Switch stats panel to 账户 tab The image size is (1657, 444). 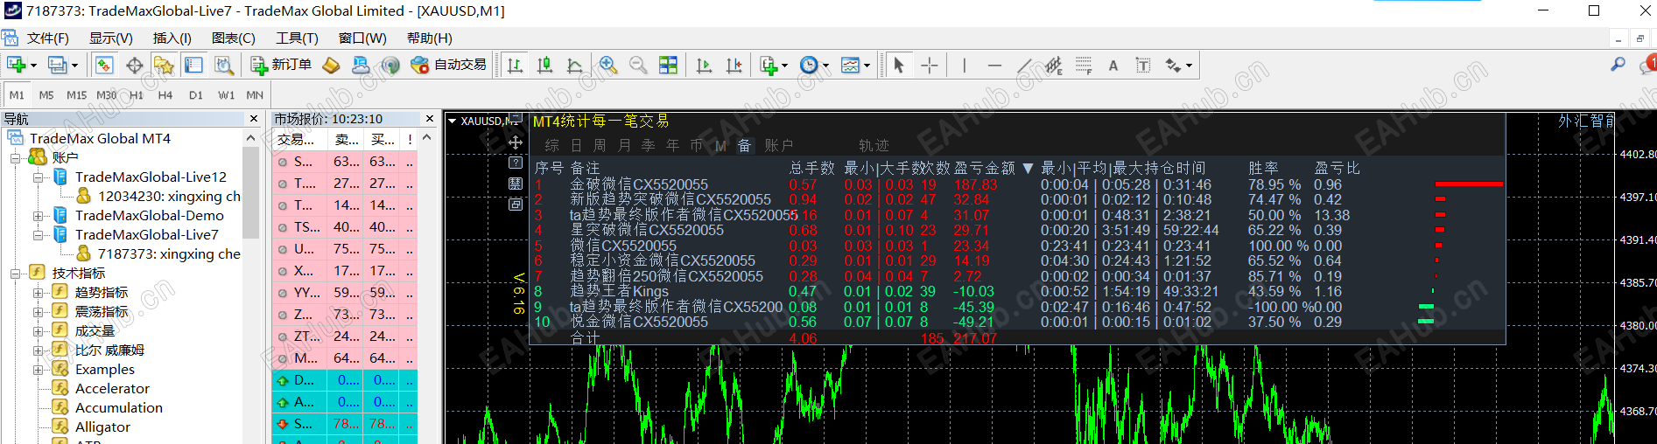click(779, 146)
